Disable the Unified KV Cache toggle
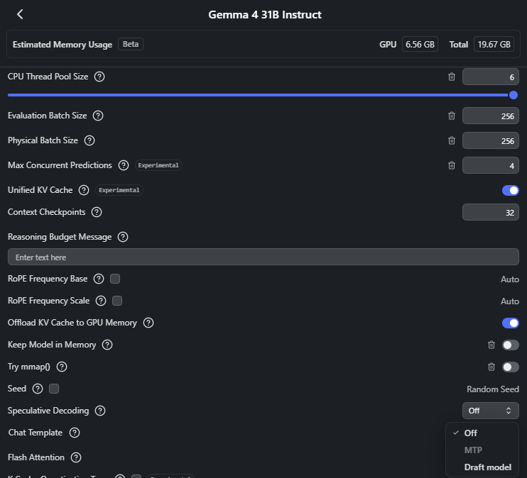527x478 pixels. click(x=510, y=190)
